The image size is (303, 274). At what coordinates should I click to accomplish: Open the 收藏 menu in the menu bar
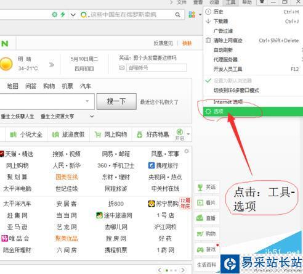pos(214,2)
